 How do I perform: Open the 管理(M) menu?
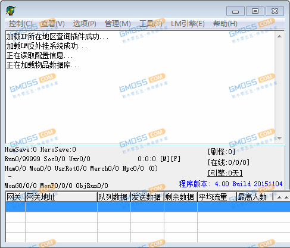pos(118,24)
